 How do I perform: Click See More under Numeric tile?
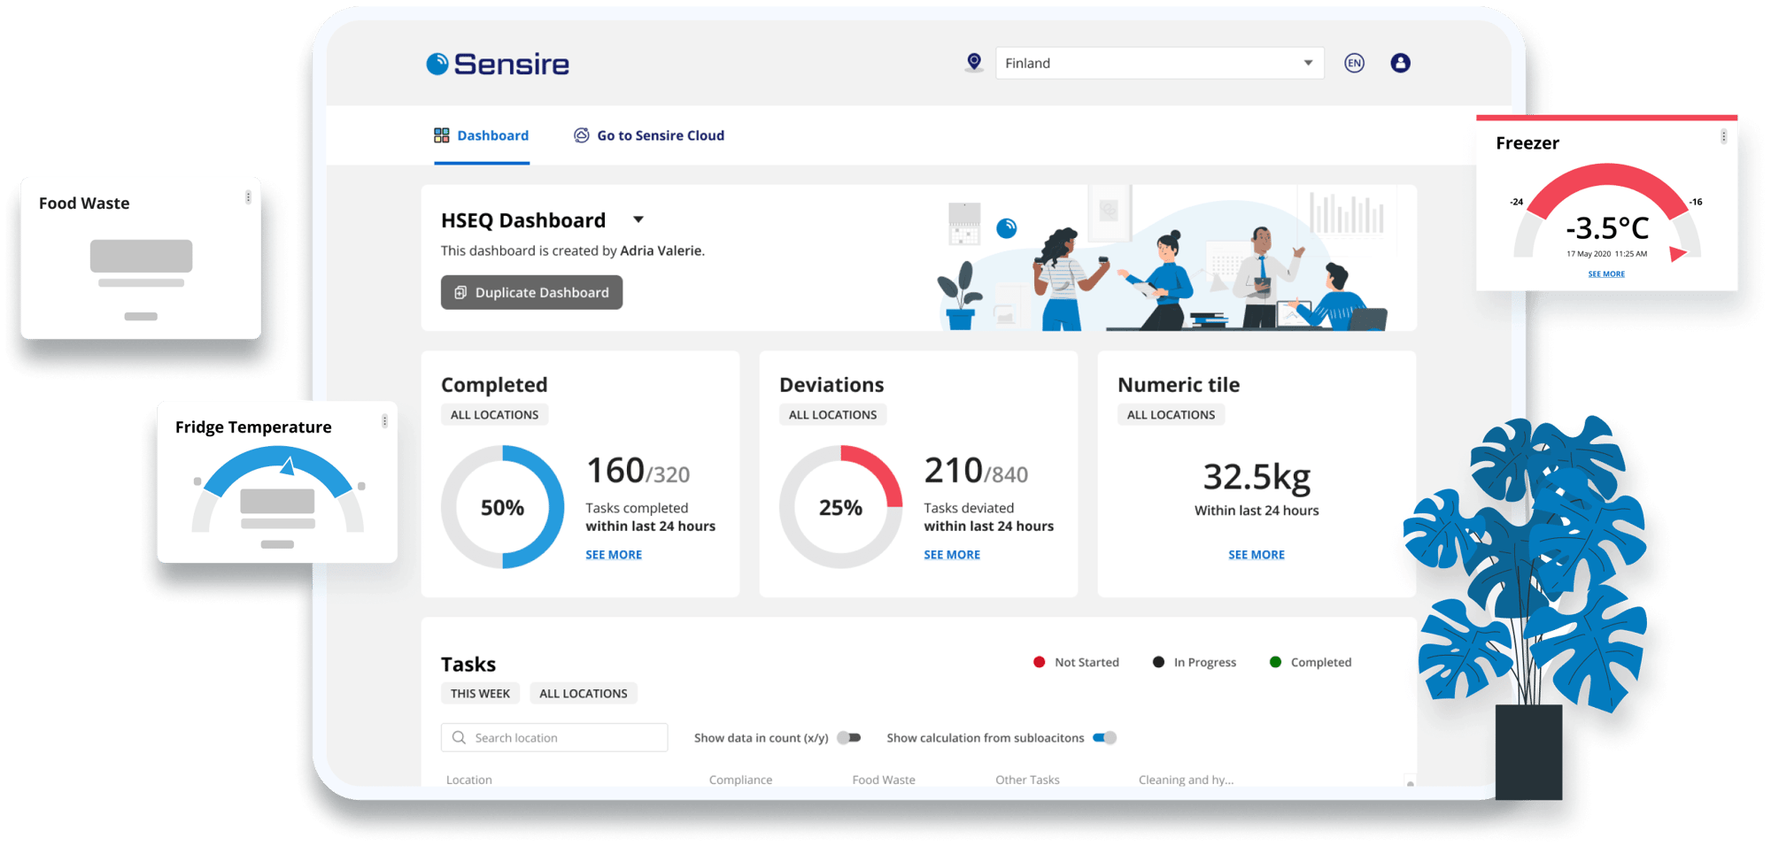(1257, 554)
